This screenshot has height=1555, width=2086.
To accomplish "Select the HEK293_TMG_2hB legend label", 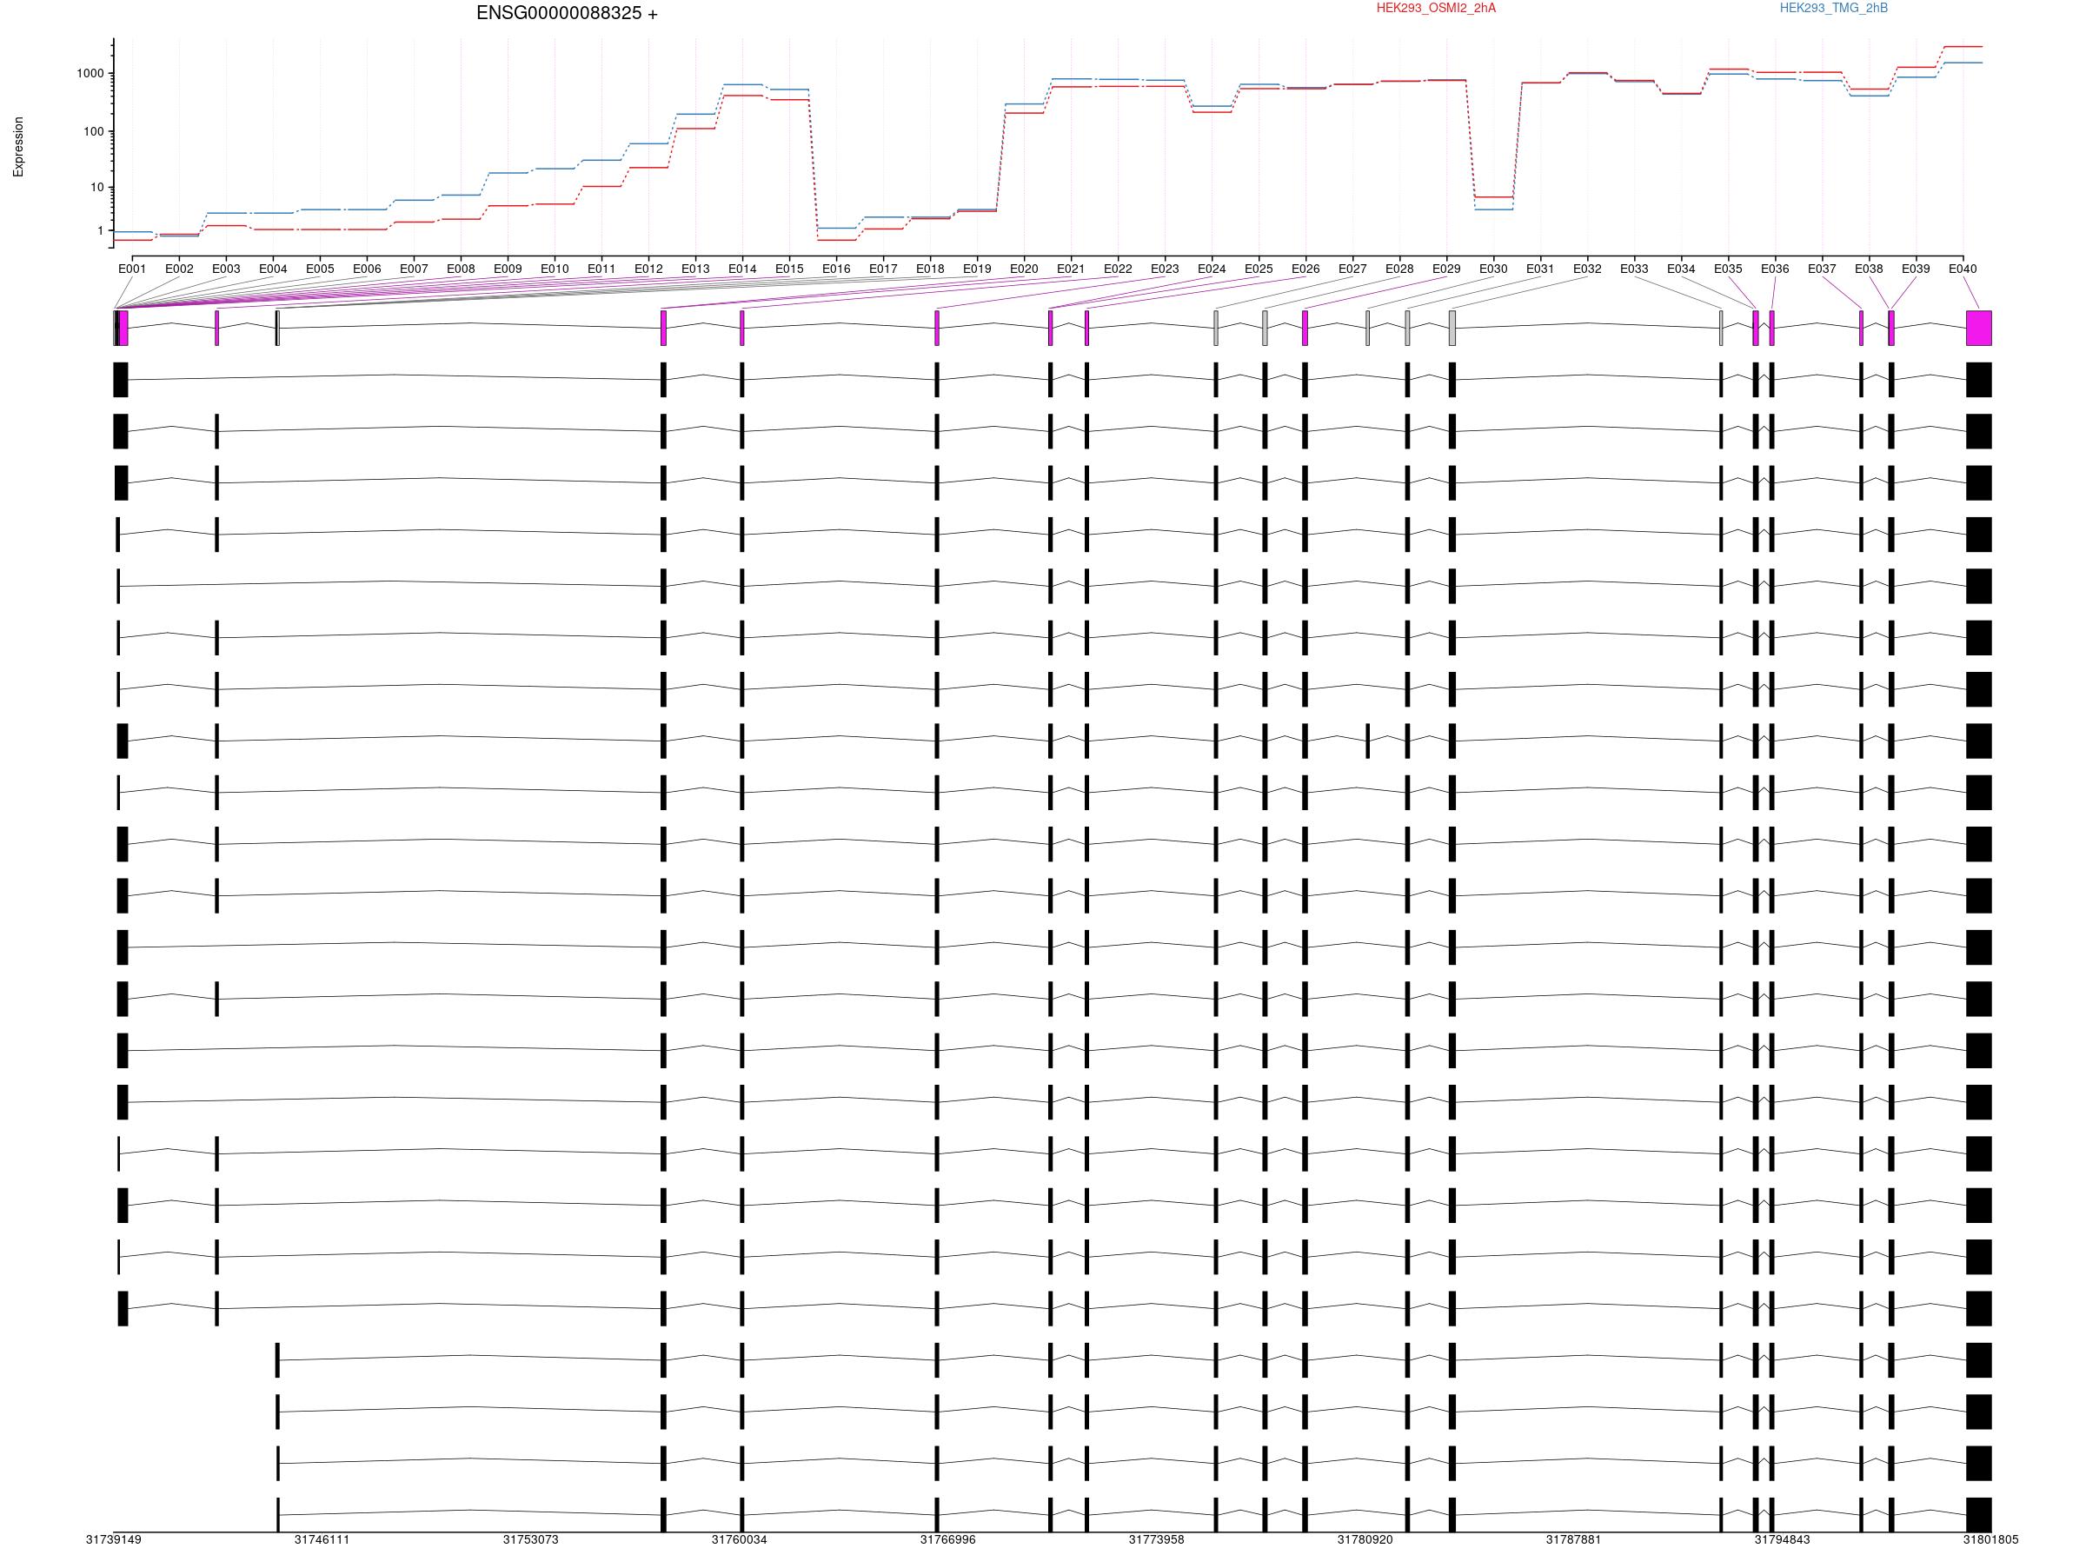I will (x=1833, y=9).
